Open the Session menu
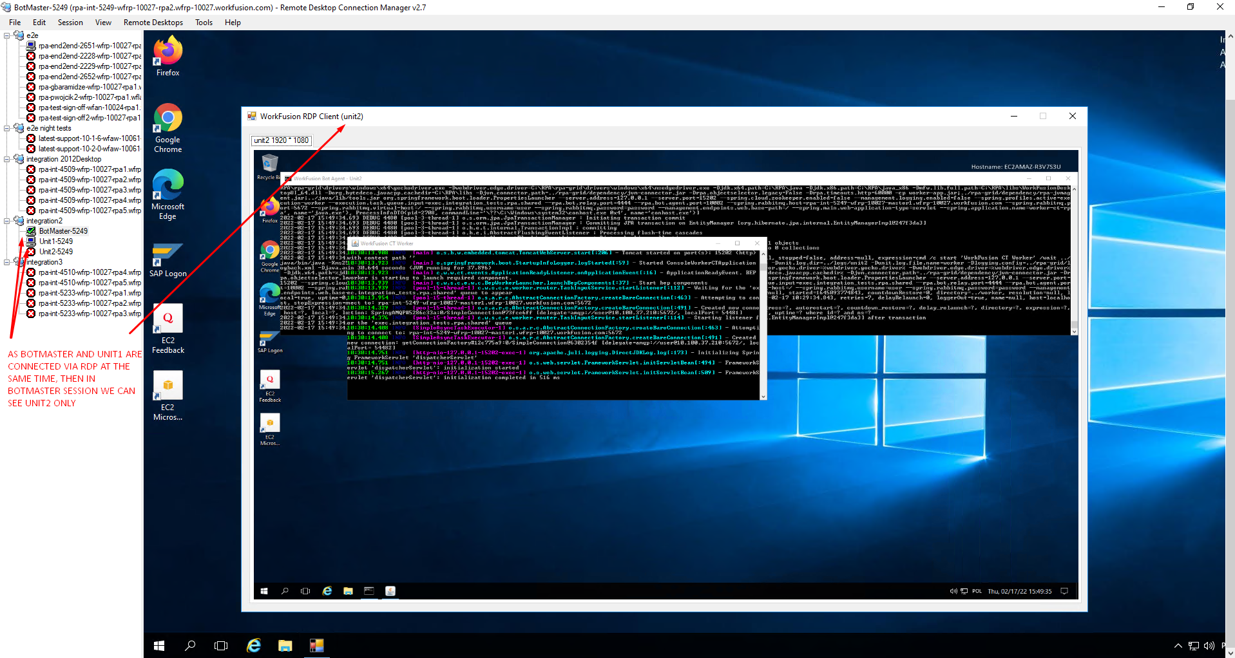Screen dimensions: 1235x658 [70, 23]
